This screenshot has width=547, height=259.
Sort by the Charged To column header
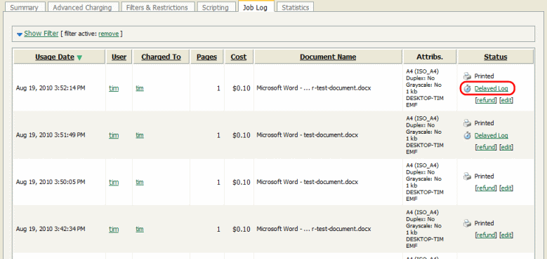[x=161, y=57]
